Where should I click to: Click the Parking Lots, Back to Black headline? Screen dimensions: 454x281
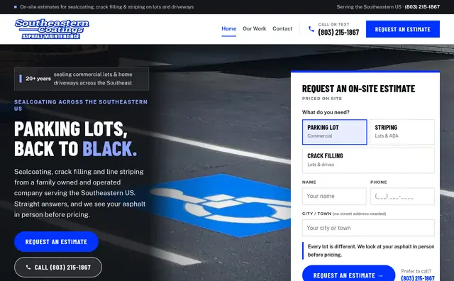(76, 138)
